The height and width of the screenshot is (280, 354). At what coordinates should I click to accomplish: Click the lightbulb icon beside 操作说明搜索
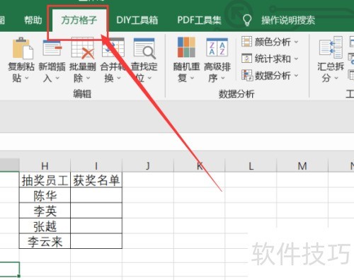(247, 21)
